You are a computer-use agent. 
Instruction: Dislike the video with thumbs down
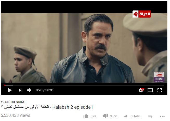click(x=105, y=116)
